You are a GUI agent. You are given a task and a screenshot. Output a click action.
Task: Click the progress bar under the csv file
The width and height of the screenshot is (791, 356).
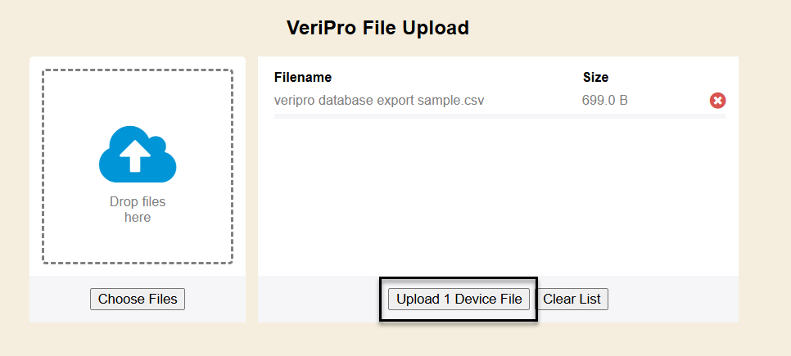(499, 116)
